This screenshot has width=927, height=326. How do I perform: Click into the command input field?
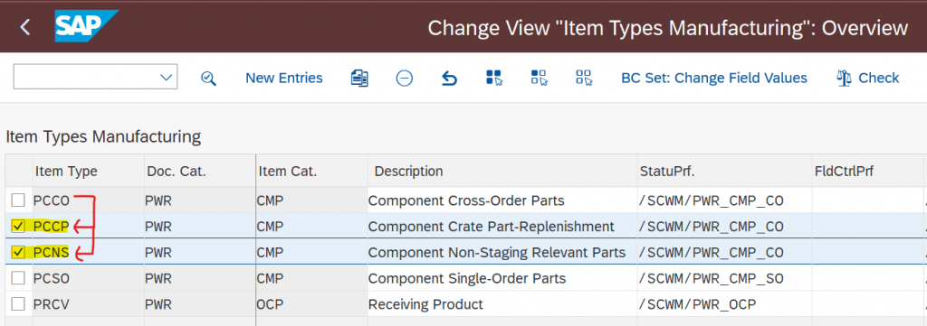[86, 78]
